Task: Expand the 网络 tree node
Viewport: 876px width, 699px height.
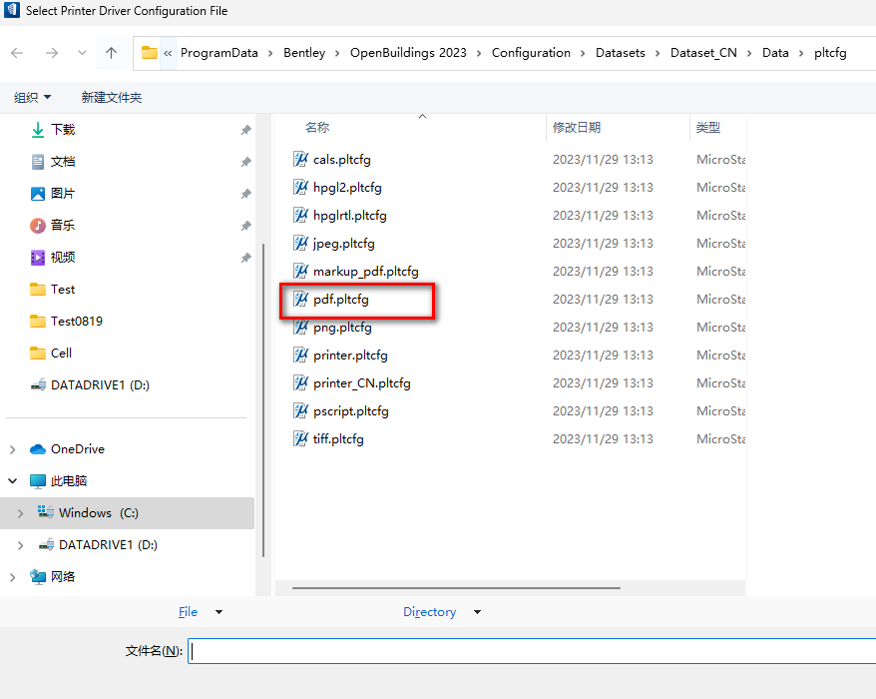Action: pos(12,576)
